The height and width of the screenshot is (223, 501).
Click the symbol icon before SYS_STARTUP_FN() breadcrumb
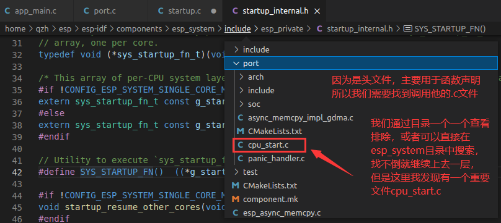(x=407, y=29)
